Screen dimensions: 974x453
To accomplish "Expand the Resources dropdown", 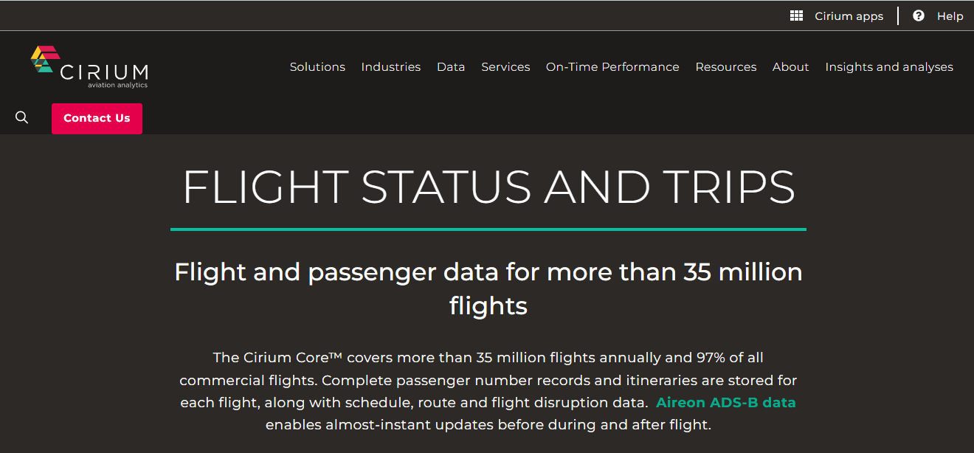I will (725, 66).
